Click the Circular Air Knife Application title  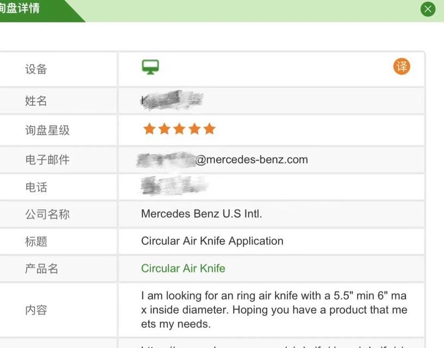click(212, 241)
